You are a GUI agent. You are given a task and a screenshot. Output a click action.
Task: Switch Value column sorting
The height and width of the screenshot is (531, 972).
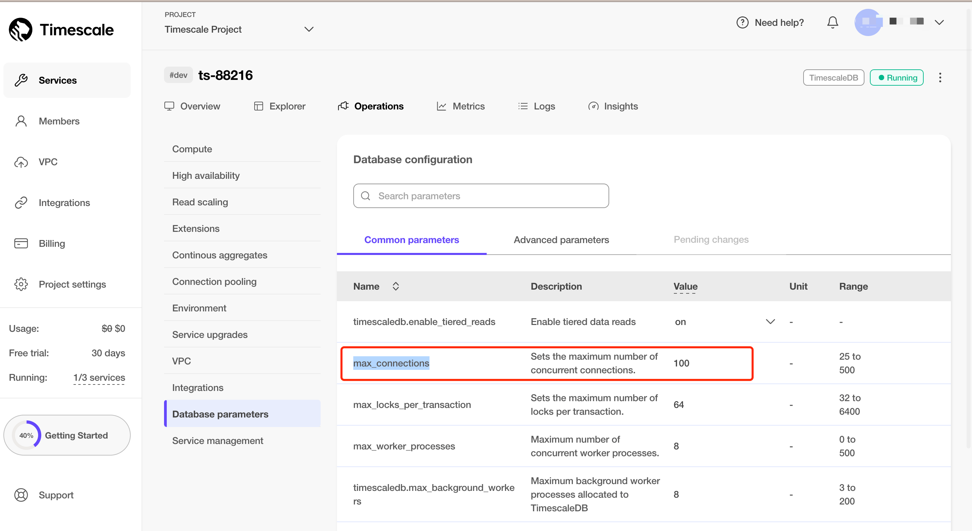(685, 287)
